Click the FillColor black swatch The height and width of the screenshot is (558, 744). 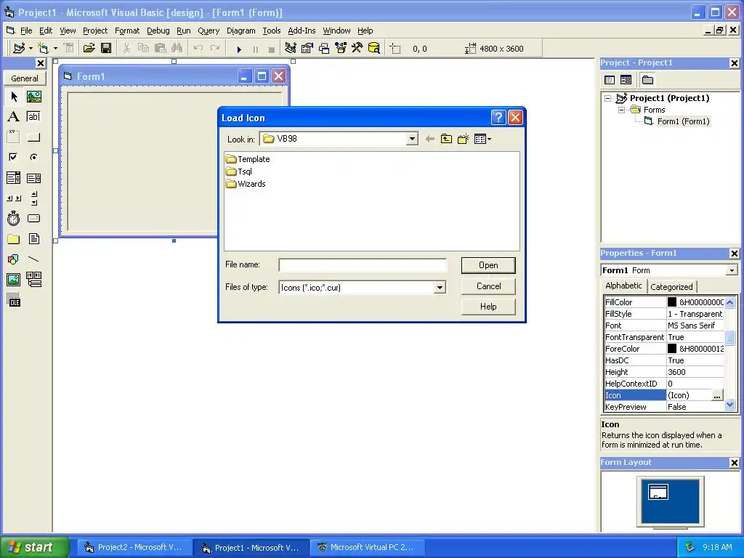click(x=672, y=302)
